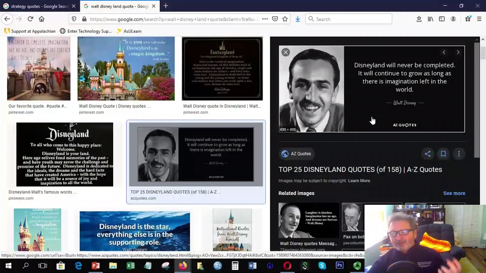Switch to PowerPoint in the taskbar

[x=96, y=266]
